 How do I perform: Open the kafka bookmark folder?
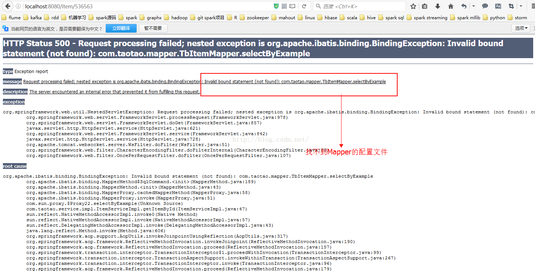[32, 17]
